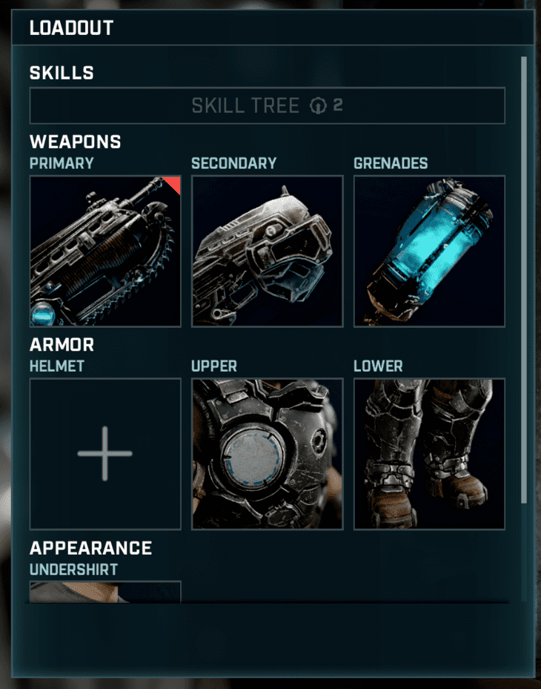The image size is (541, 689).
Task: Click the HELMET label
Action: click(56, 366)
